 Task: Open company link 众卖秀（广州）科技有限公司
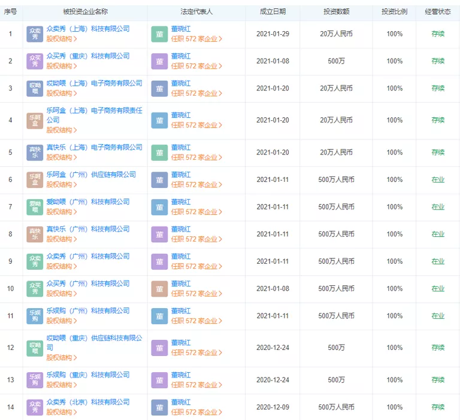[x=87, y=256]
